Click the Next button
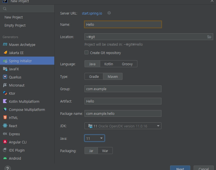Screen dimensions: 216x170 point(180,168)
